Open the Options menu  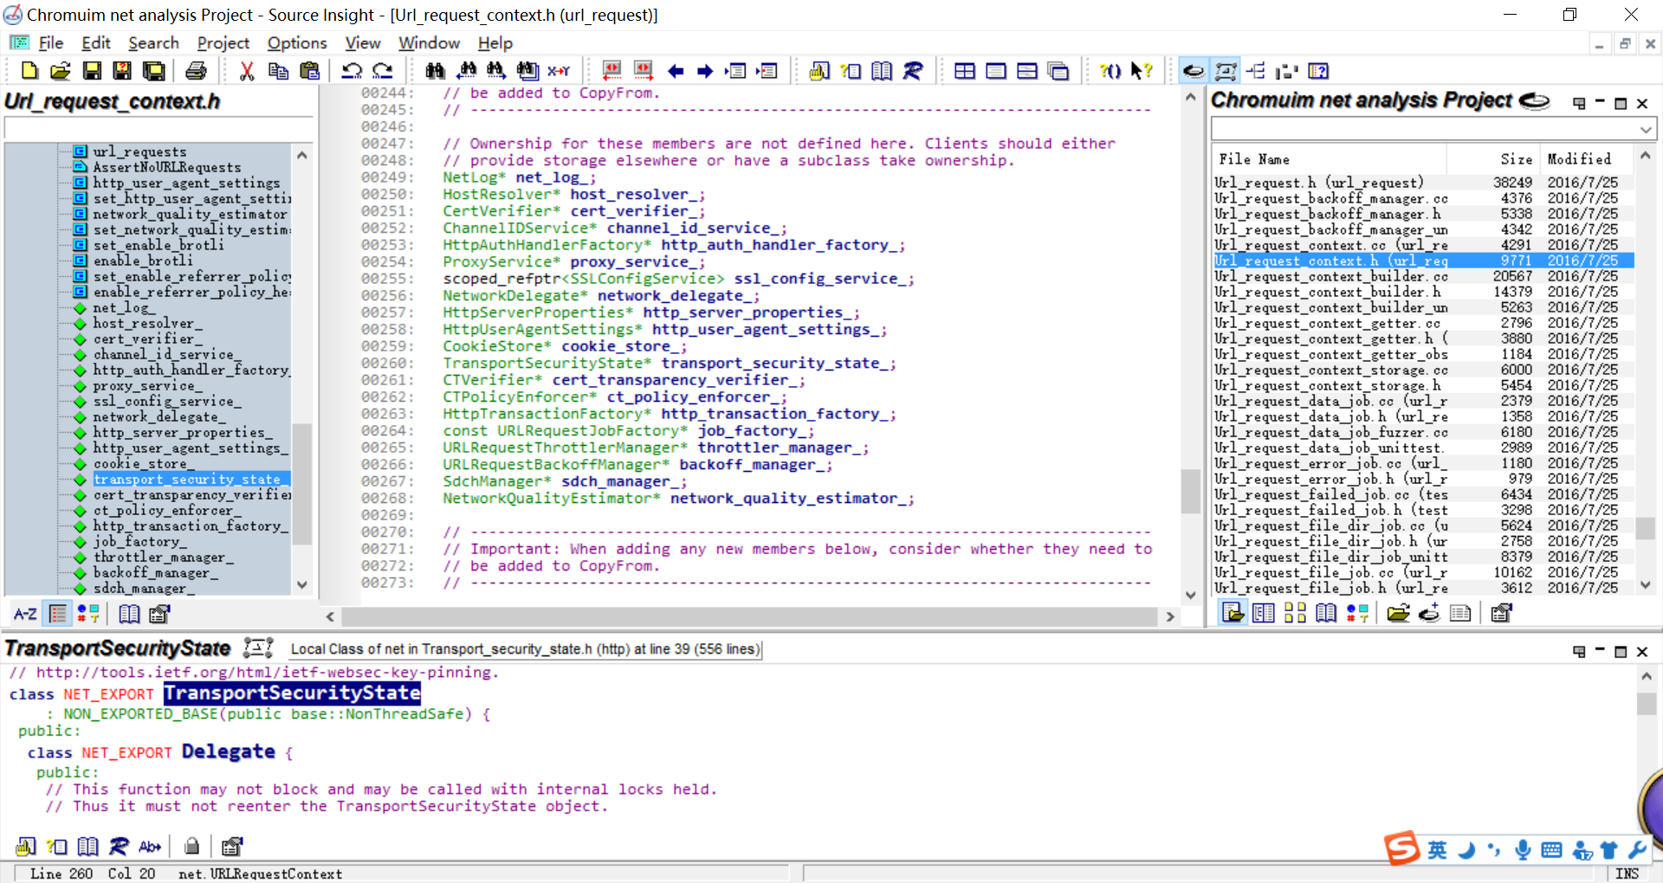tap(296, 42)
